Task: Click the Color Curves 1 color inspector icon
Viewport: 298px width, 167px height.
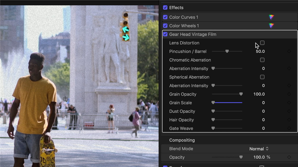Action: coord(271,17)
